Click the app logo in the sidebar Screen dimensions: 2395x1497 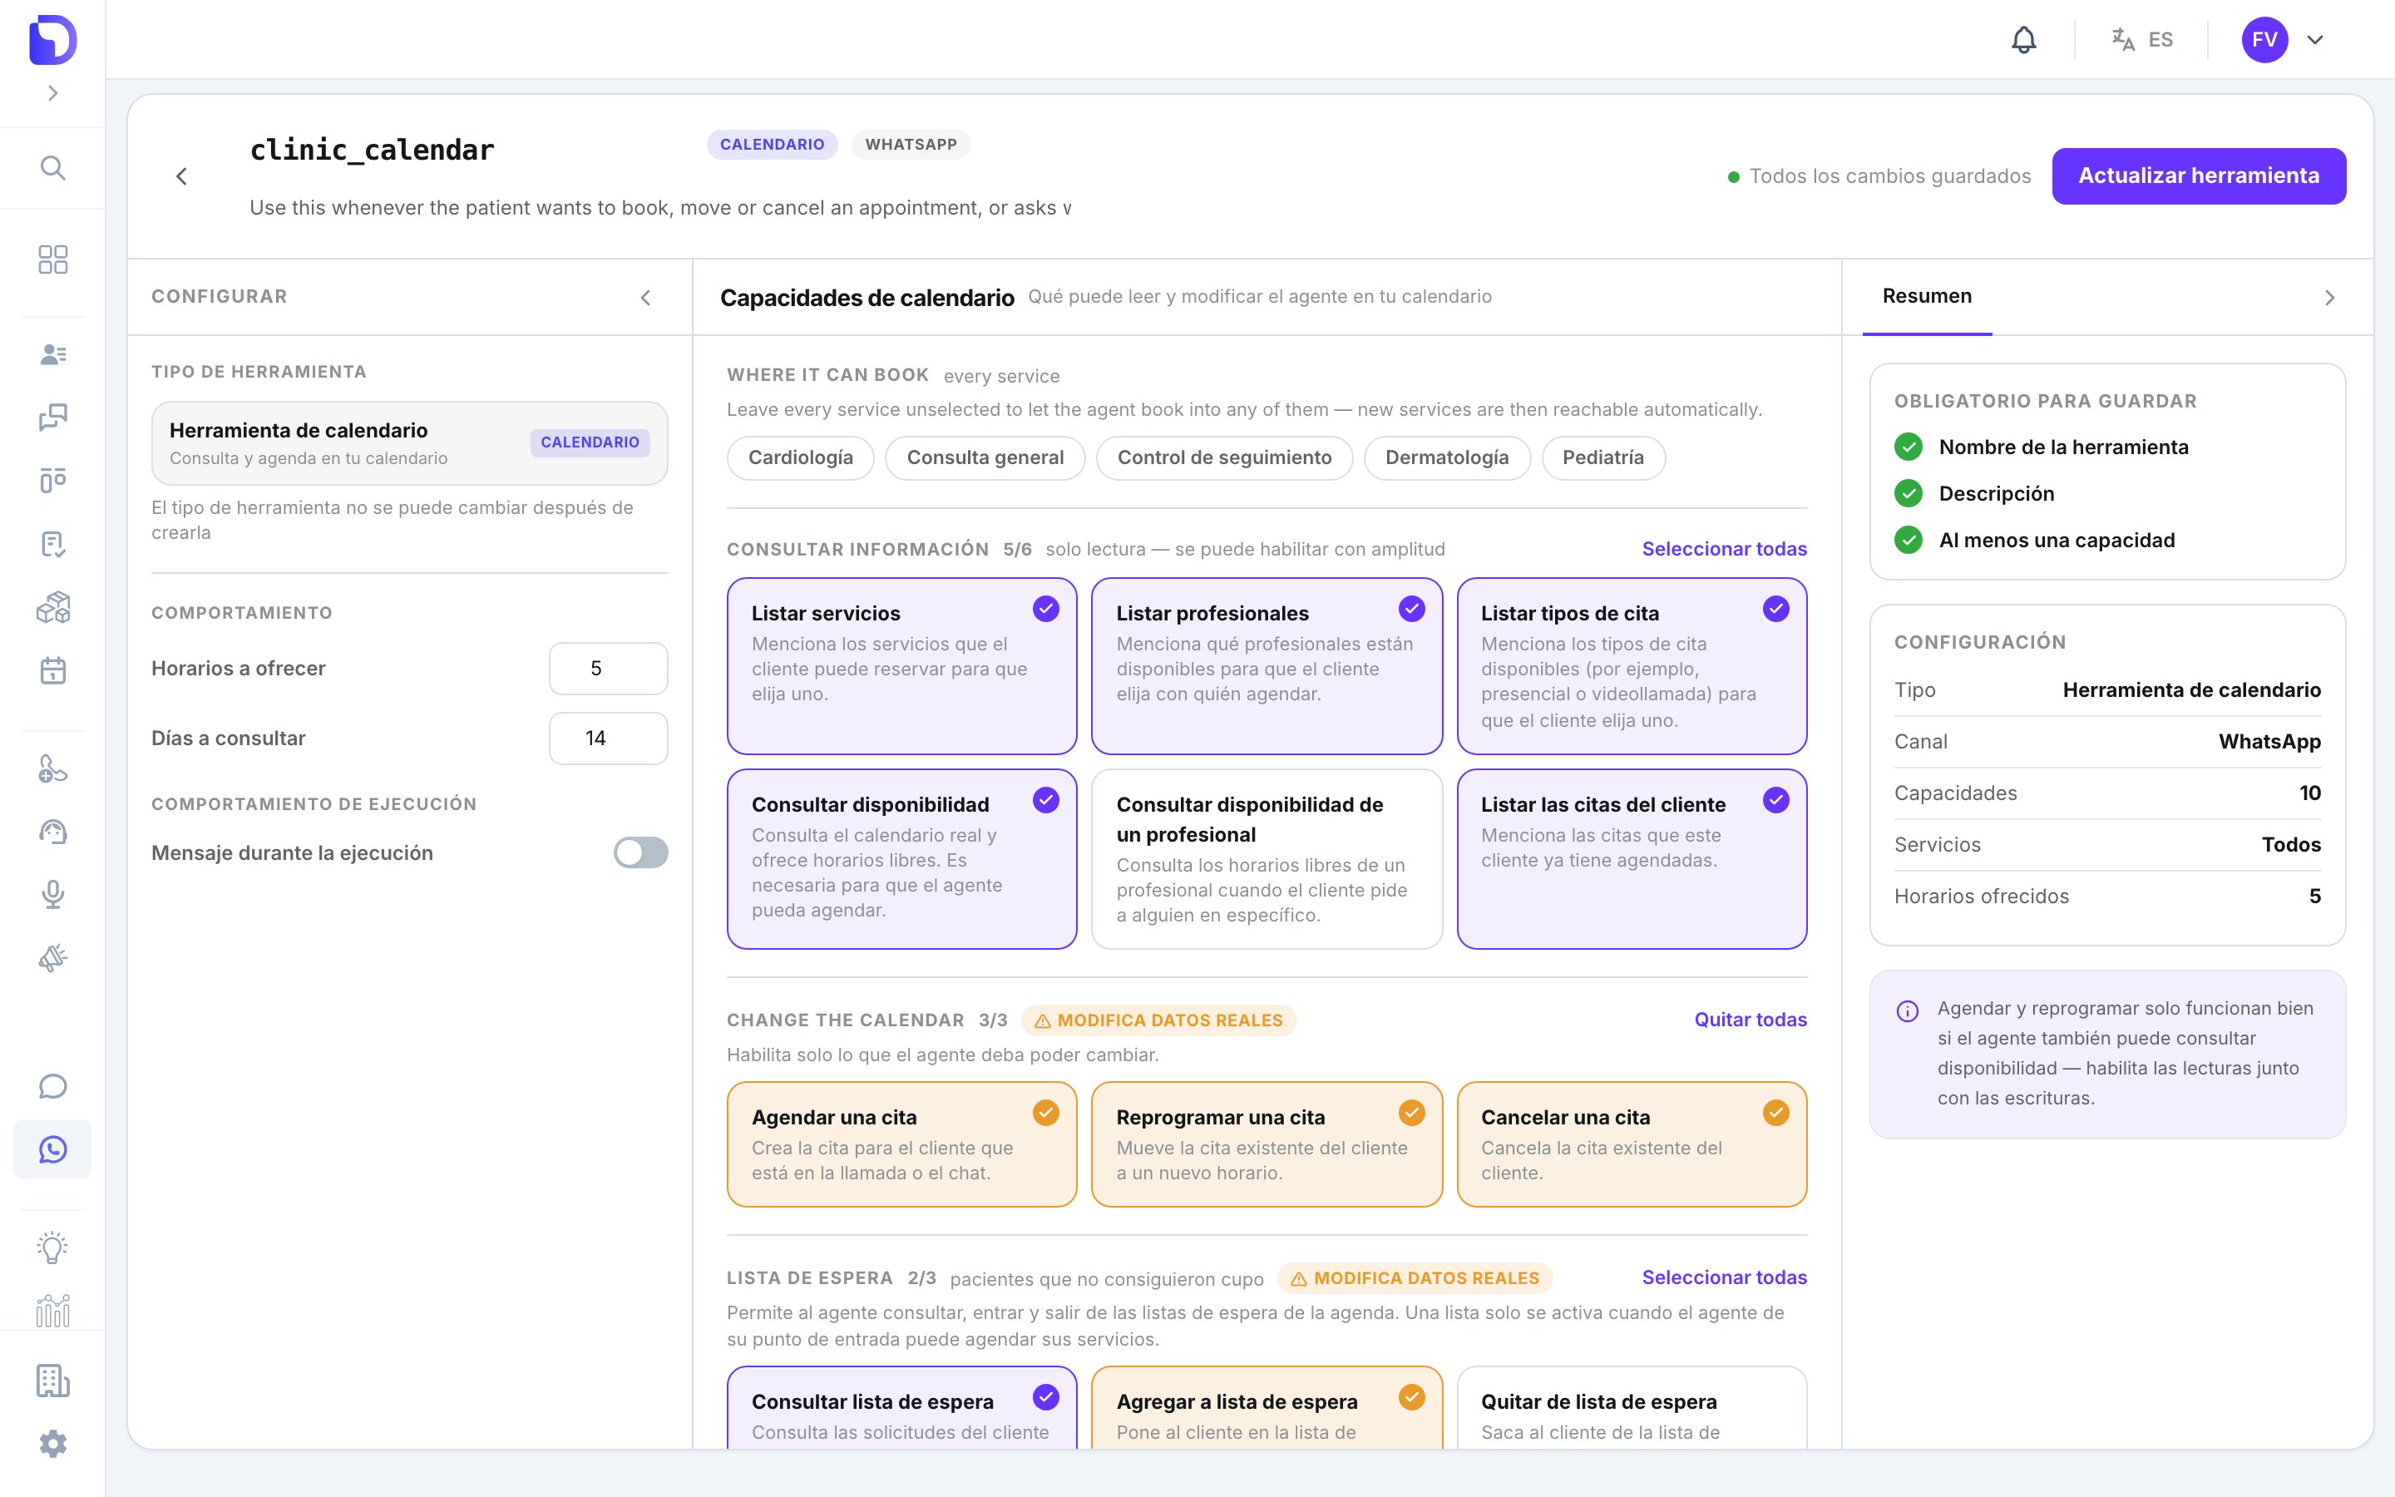[x=52, y=40]
